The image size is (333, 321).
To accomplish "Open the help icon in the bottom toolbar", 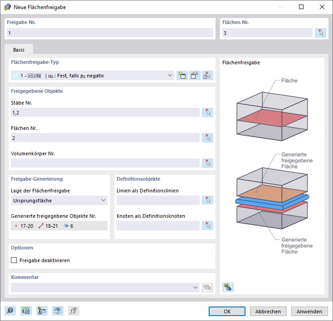I will [x=10, y=311].
